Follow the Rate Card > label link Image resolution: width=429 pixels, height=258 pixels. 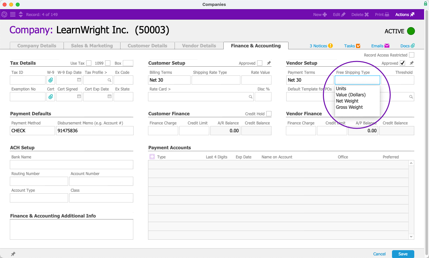coord(160,89)
